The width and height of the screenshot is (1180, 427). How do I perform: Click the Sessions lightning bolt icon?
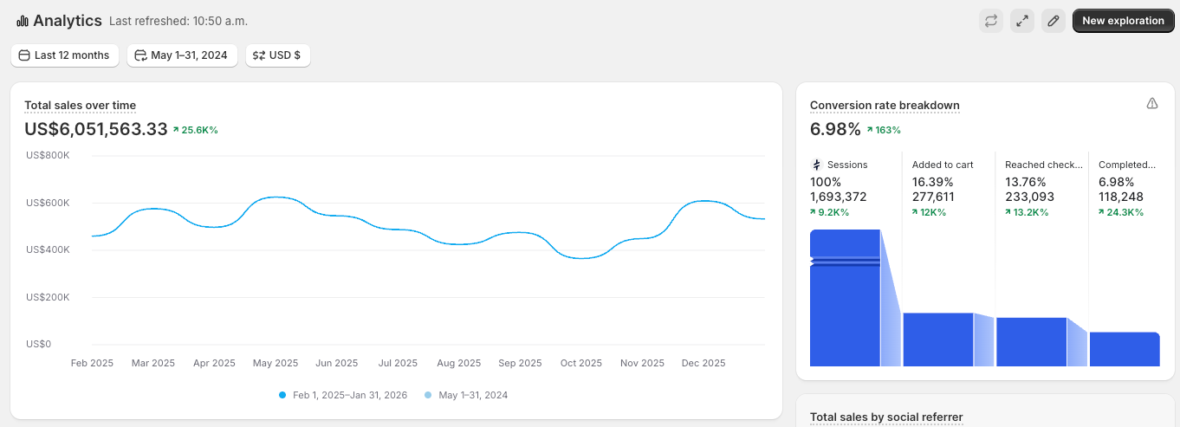[x=816, y=165]
